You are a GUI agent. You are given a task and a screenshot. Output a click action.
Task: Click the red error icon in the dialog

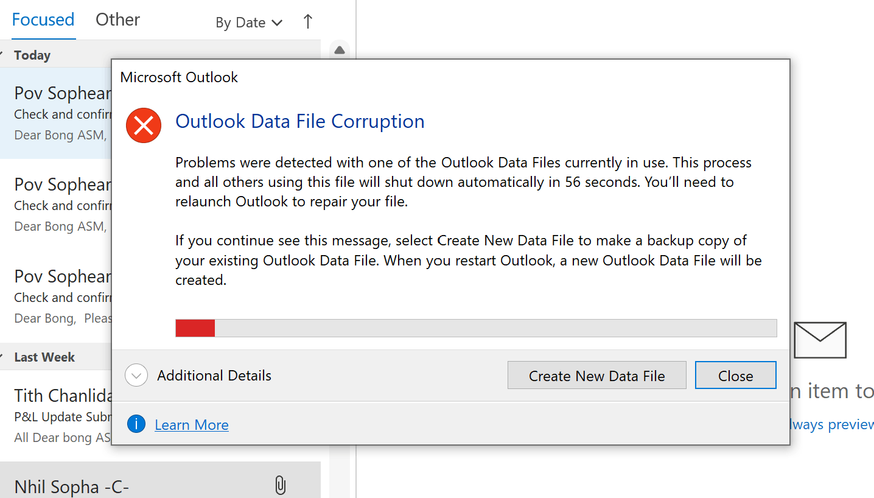(144, 125)
